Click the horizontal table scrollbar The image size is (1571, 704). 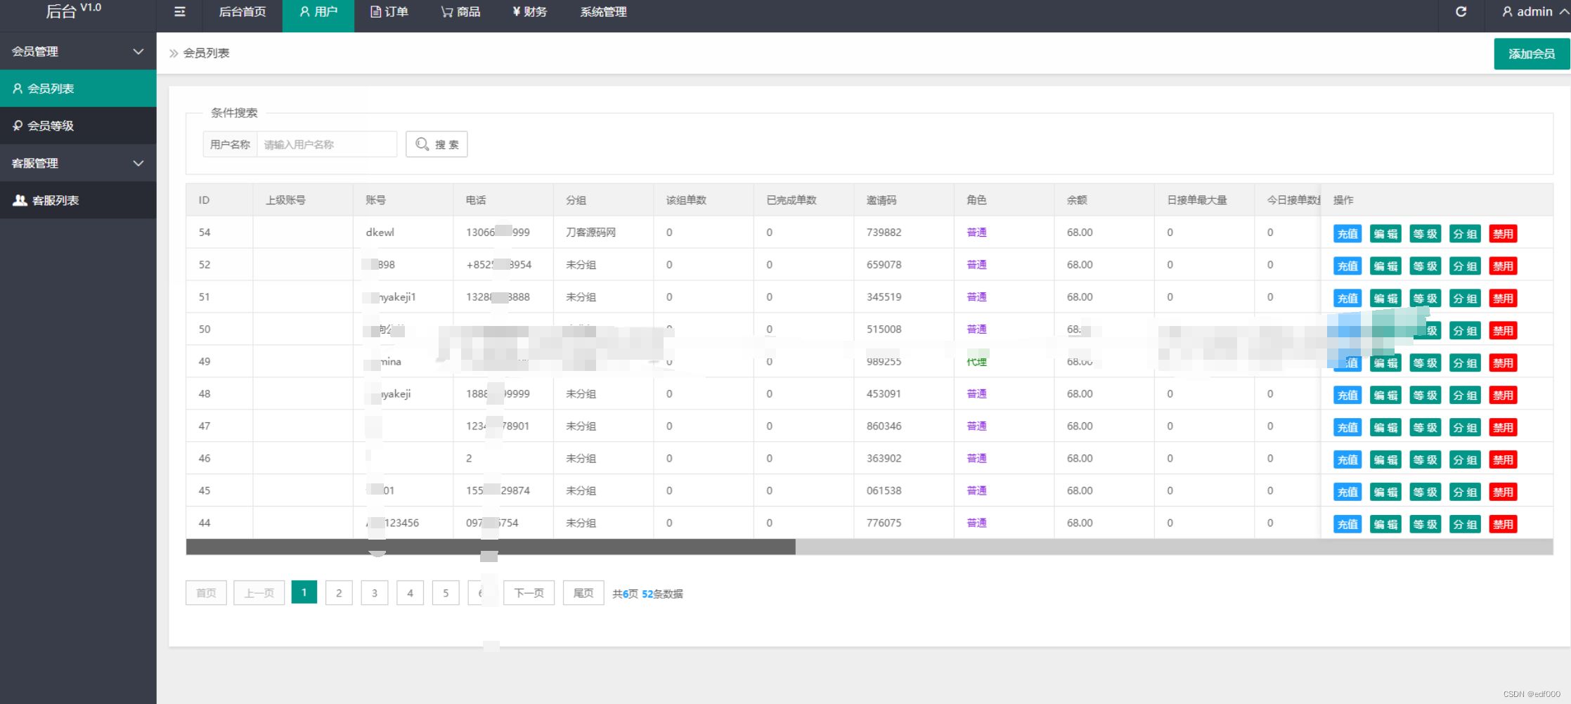click(x=491, y=547)
